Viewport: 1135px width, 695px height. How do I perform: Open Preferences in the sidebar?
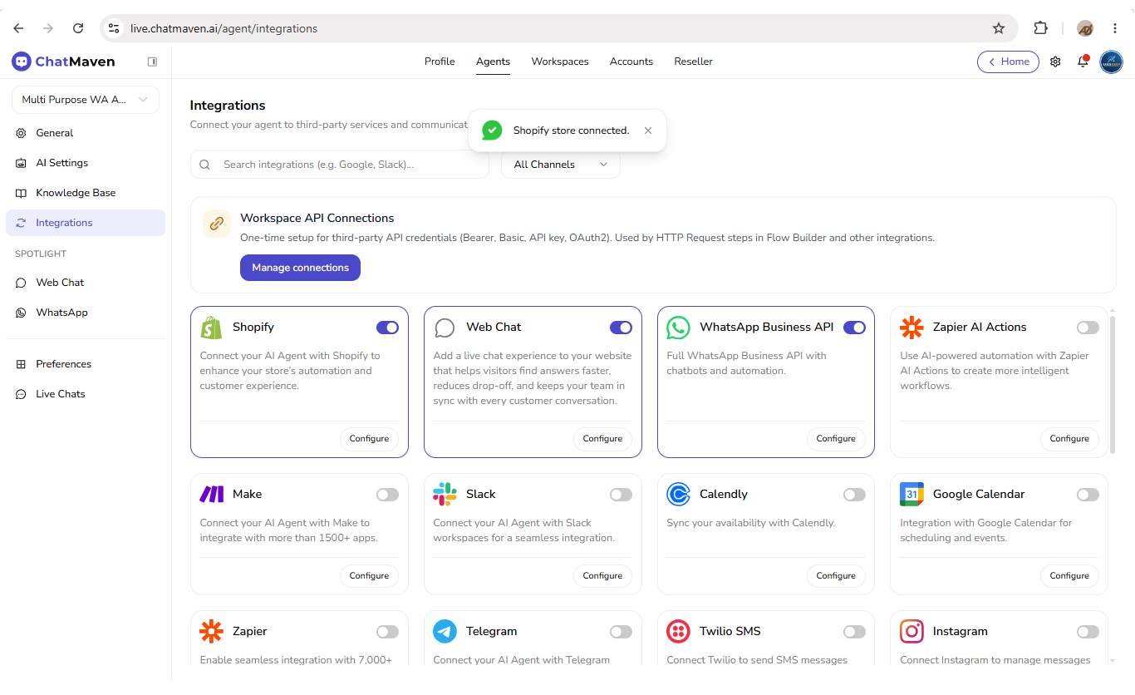click(x=86, y=364)
